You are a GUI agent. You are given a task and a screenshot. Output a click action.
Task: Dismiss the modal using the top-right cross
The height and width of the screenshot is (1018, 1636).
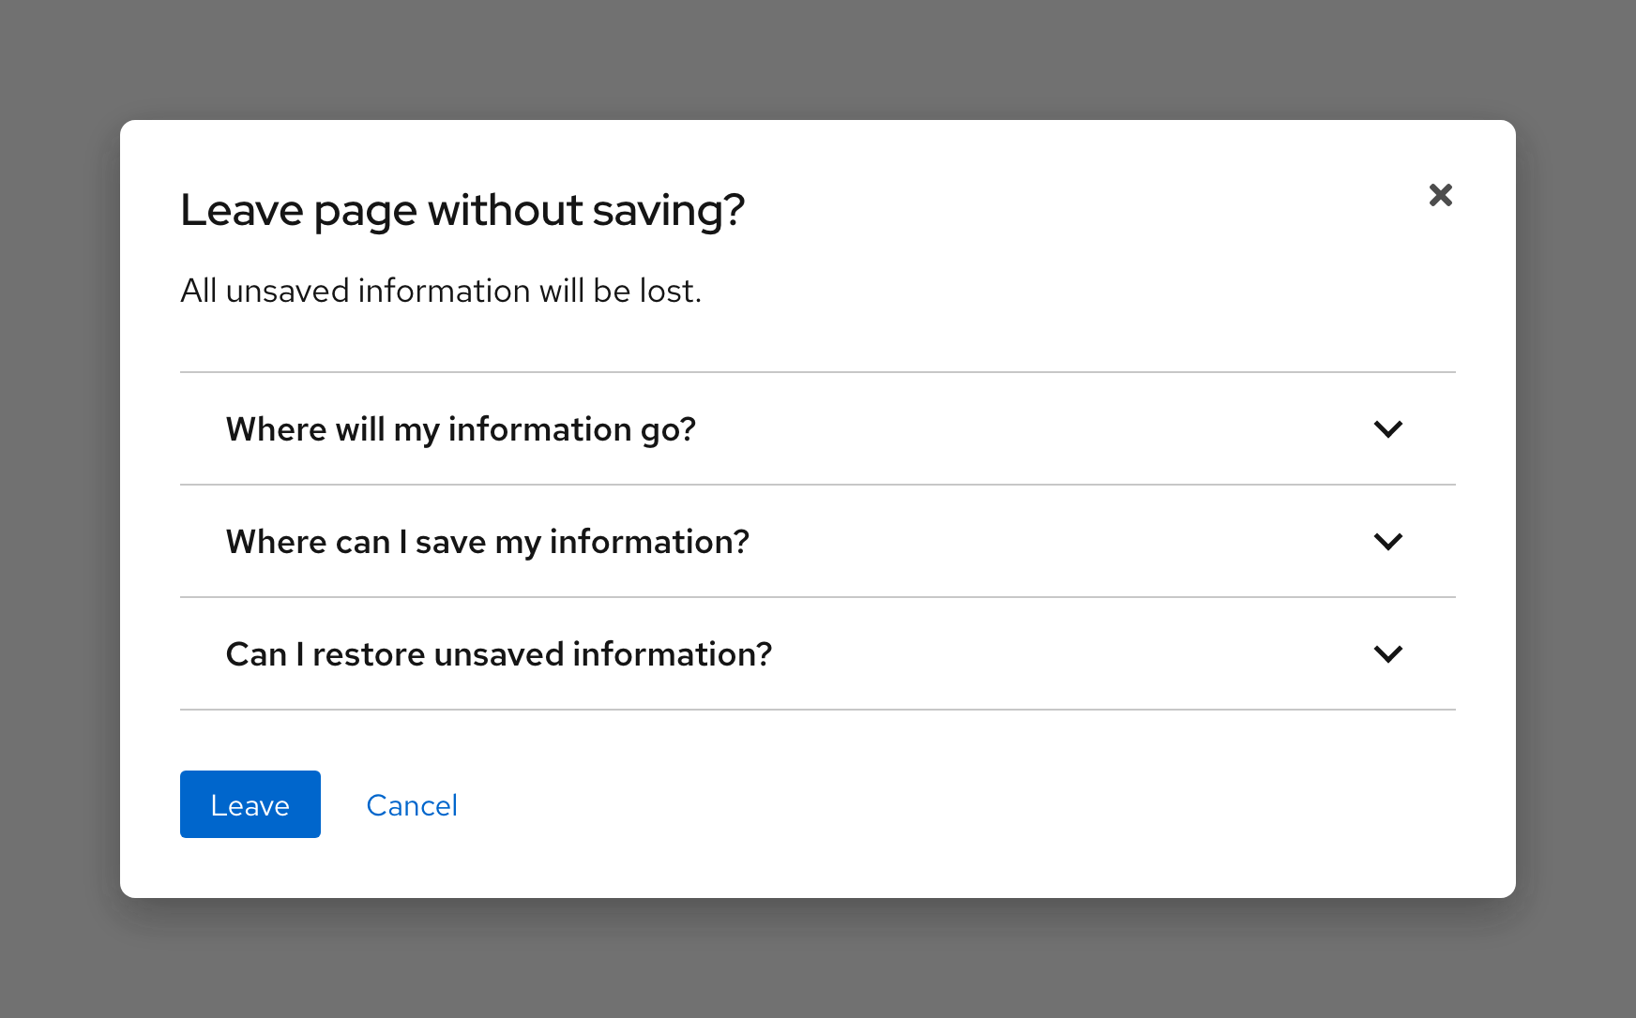[1440, 195]
